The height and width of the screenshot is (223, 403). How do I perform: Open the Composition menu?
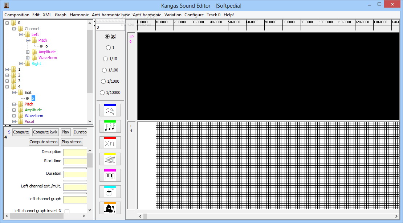17,15
